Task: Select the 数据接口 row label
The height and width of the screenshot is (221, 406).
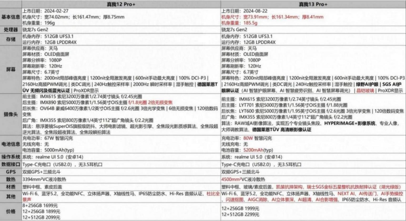Action: click(11, 165)
